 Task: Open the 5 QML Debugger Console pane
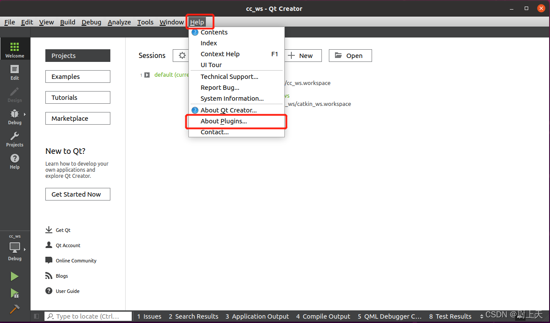pos(390,316)
